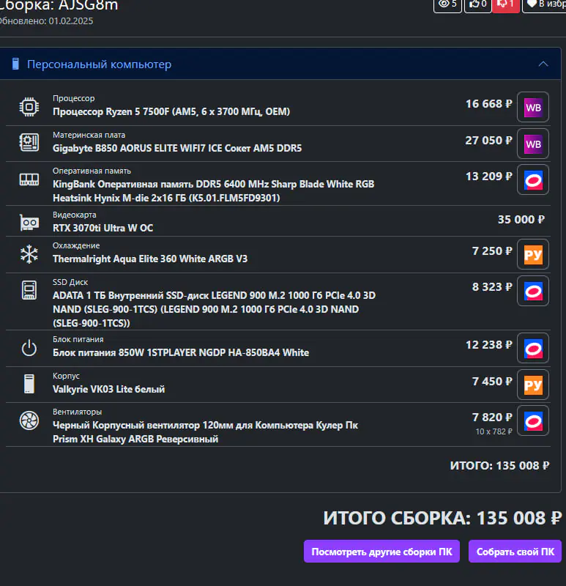Click the orange РУ store icon for Thermalright cooler
566x586 pixels.
533,255
